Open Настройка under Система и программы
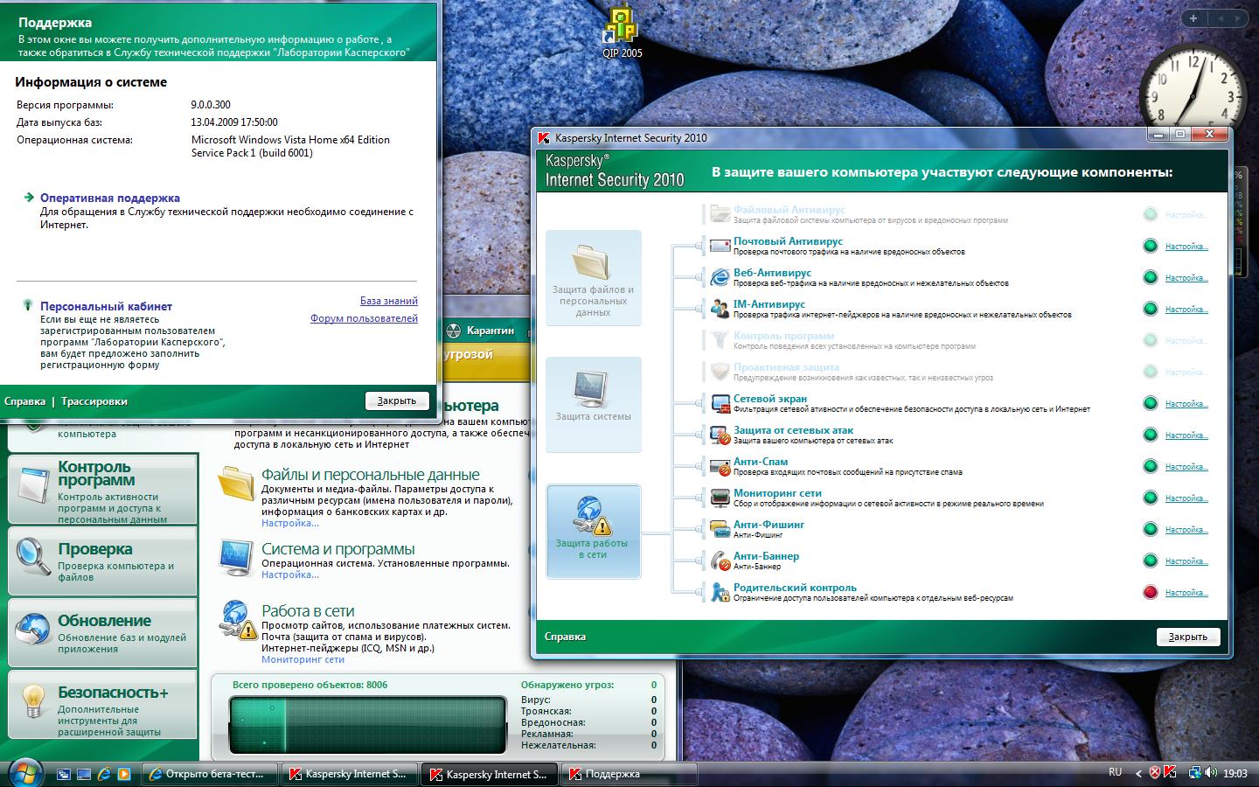The height and width of the screenshot is (787, 1259). [x=290, y=575]
